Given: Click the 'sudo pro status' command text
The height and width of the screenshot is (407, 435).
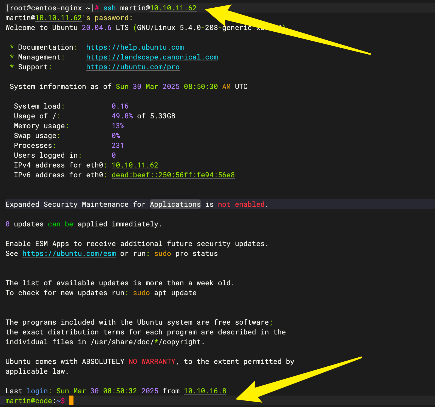Looking at the screenshot, I should (186, 254).
